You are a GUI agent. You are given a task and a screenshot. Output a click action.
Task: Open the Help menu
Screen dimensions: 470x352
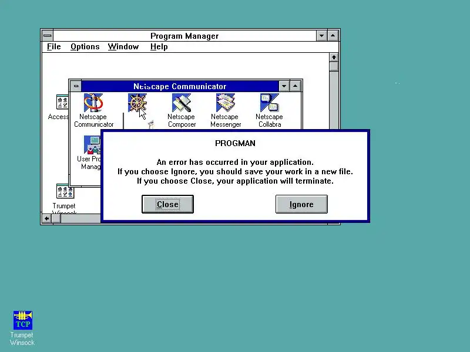(x=159, y=47)
